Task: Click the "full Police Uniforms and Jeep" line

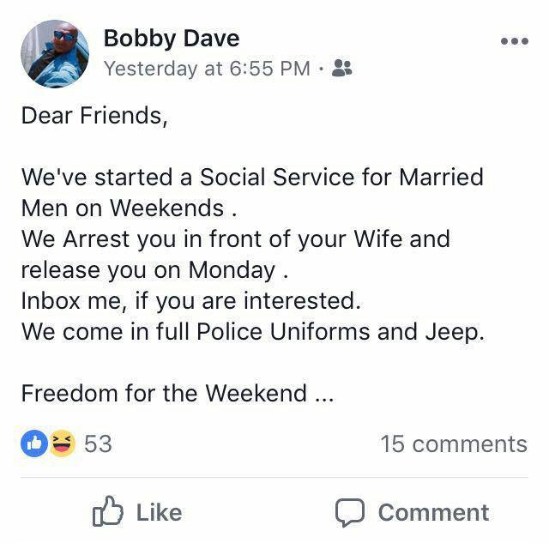Action: point(253,332)
